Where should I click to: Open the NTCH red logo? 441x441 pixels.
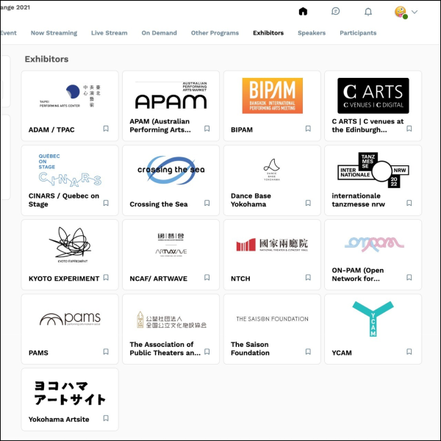tap(272, 245)
